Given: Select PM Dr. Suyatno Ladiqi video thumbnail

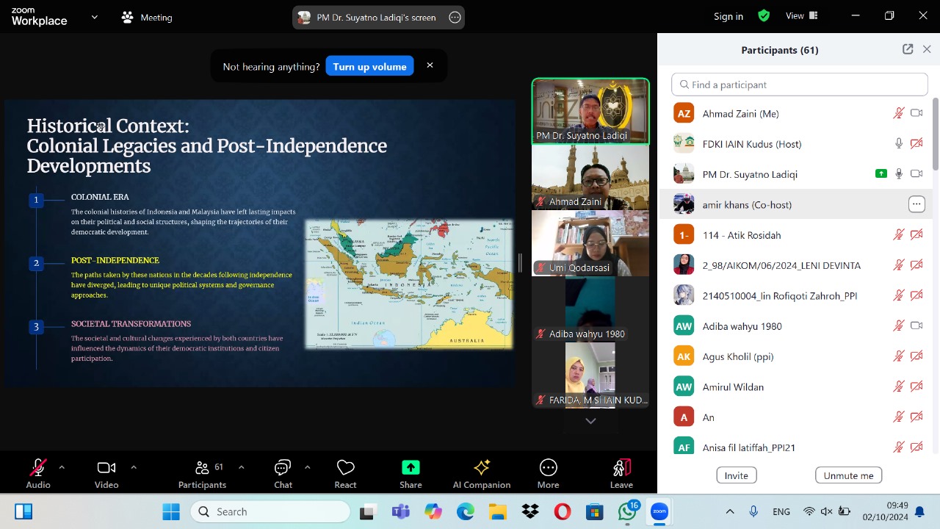Looking at the screenshot, I should coord(590,111).
